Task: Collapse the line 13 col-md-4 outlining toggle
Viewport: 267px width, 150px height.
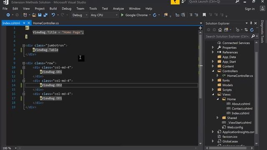Action: pyautogui.click(x=24, y=81)
